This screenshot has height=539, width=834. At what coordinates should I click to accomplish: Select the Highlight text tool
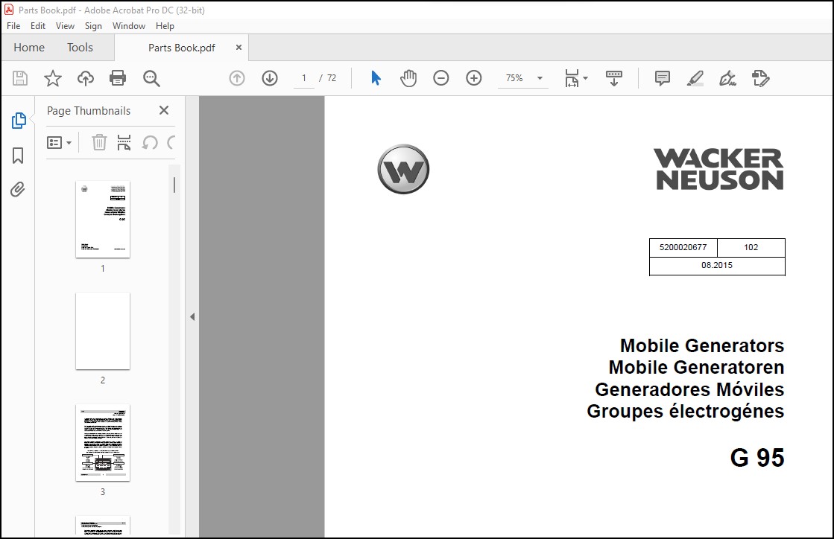[695, 78]
